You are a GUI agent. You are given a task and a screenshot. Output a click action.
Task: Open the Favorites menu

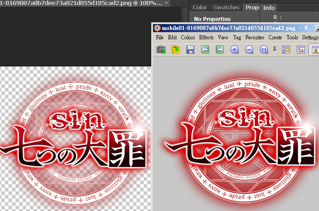tap(255, 37)
